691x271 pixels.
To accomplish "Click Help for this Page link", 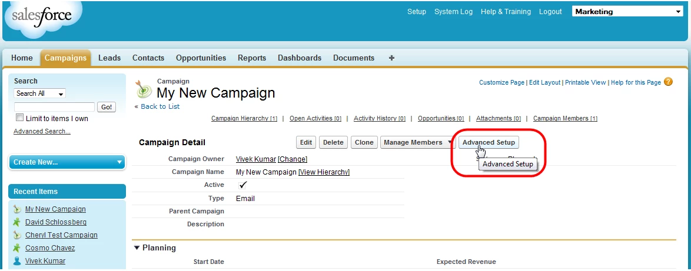I will 636,82.
